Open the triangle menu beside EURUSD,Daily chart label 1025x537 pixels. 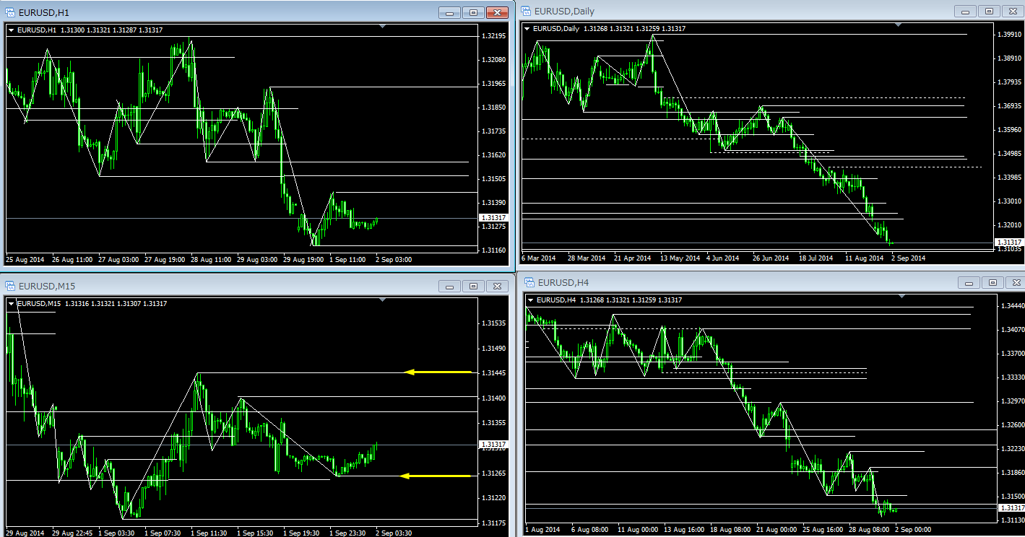coord(527,29)
